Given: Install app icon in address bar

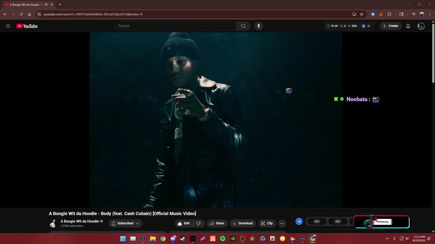Looking at the screenshot, I should click(x=354, y=14).
